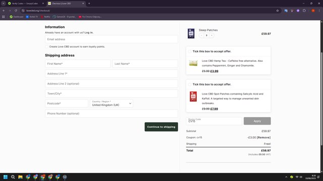The height and width of the screenshot is (181, 323).
Task: Focus the Last Name field
Action: pos(145,64)
